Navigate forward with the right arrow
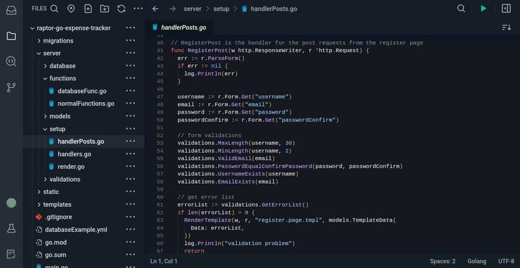The image size is (520, 268). point(173,9)
